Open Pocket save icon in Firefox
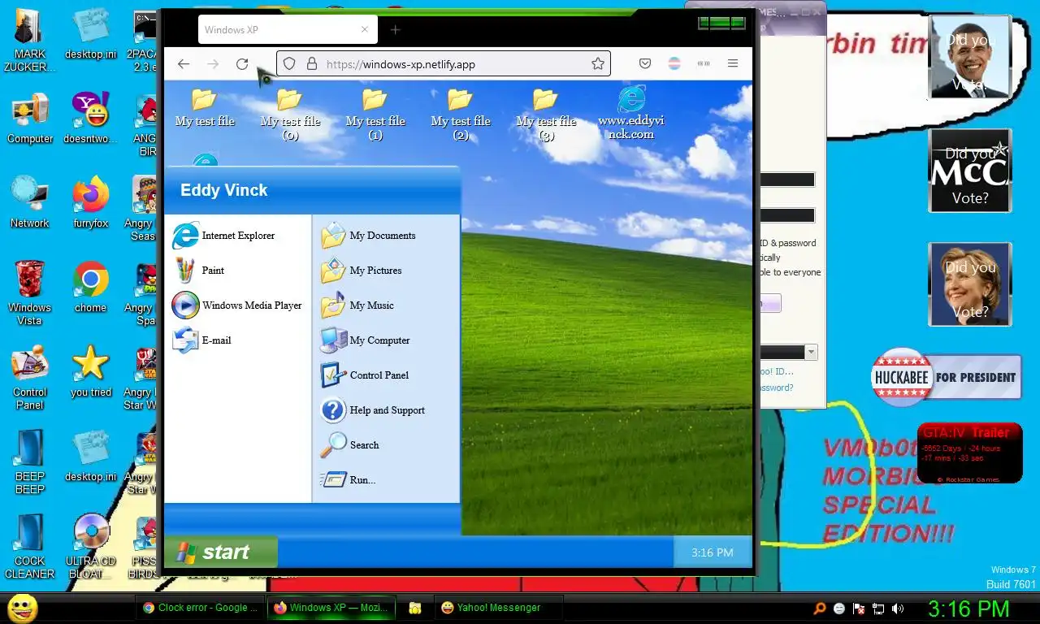The width and height of the screenshot is (1040, 624). (x=644, y=64)
